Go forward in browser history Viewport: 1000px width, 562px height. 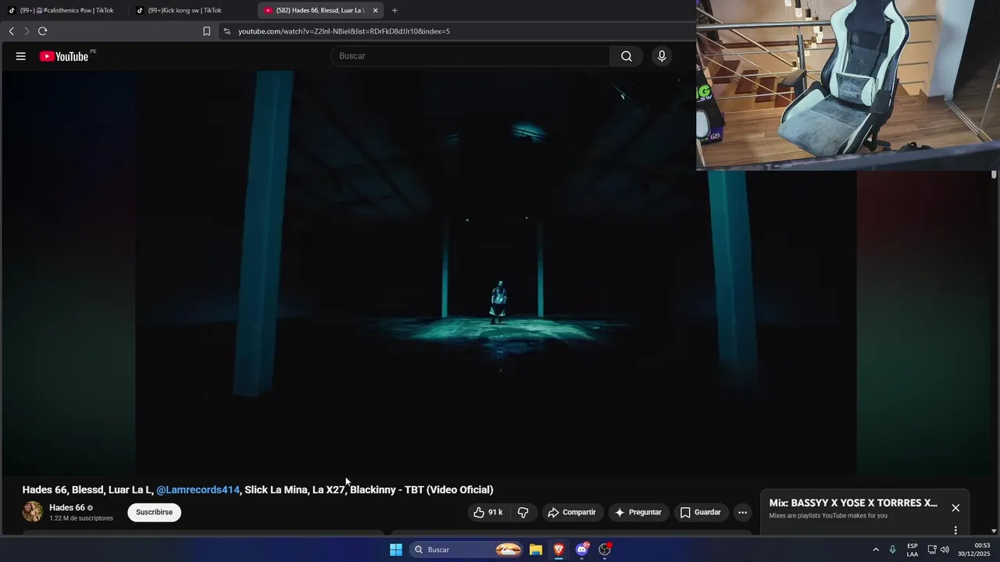point(27,31)
